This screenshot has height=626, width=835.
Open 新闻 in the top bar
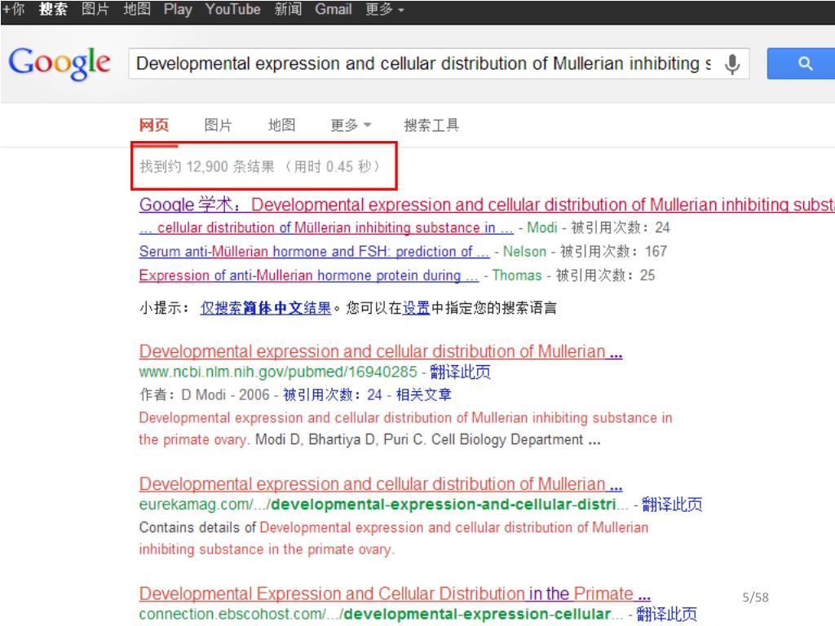pos(288,9)
